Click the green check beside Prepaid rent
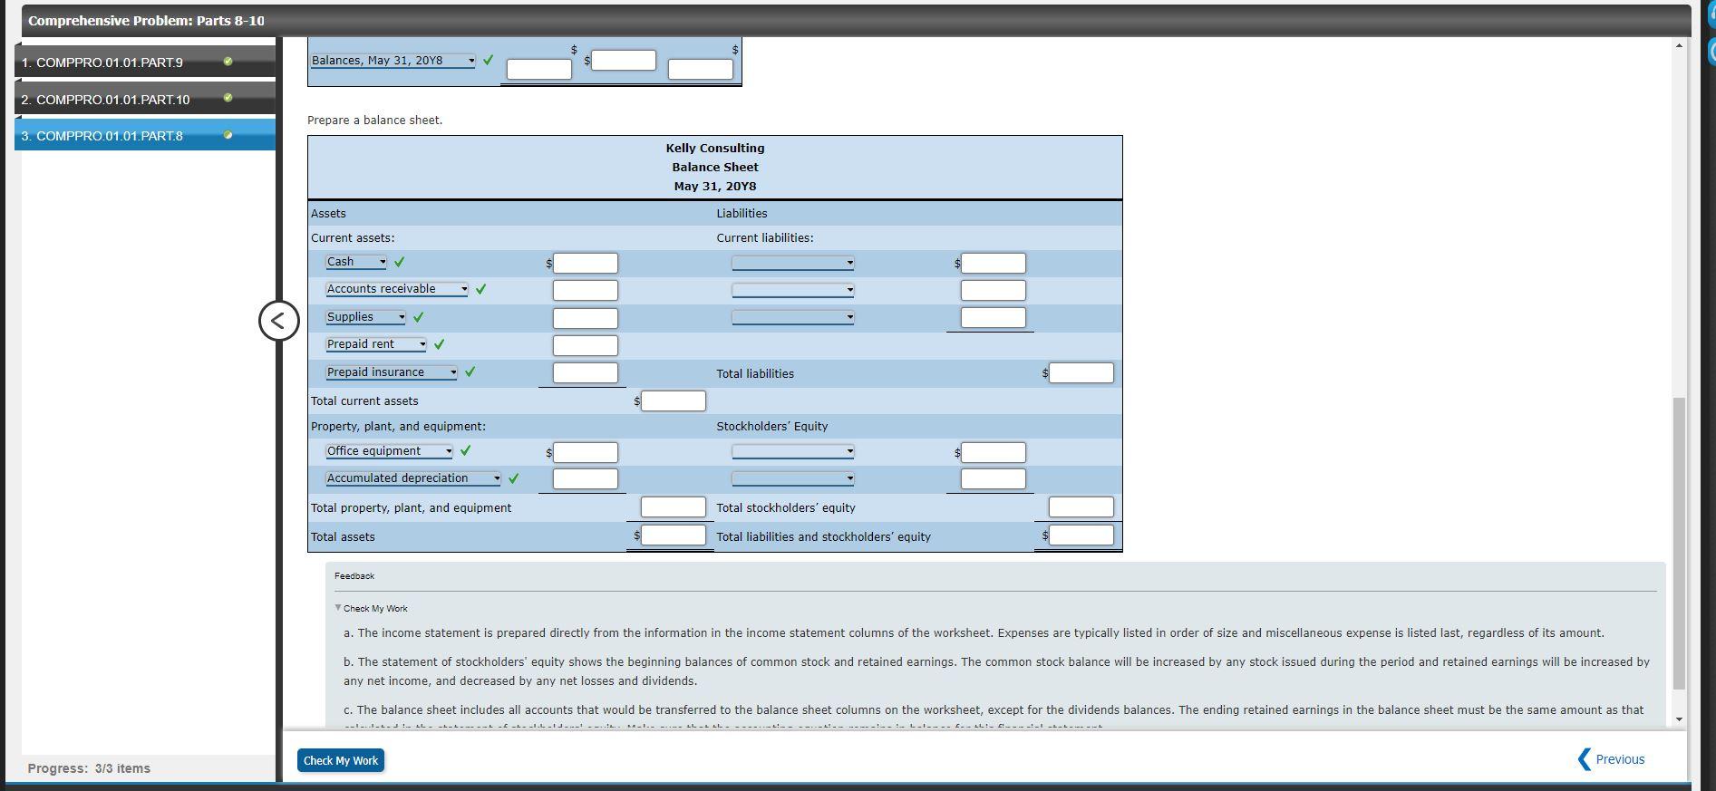Screen dimensions: 1716x791 pyautogui.click(x=440, y=344)
